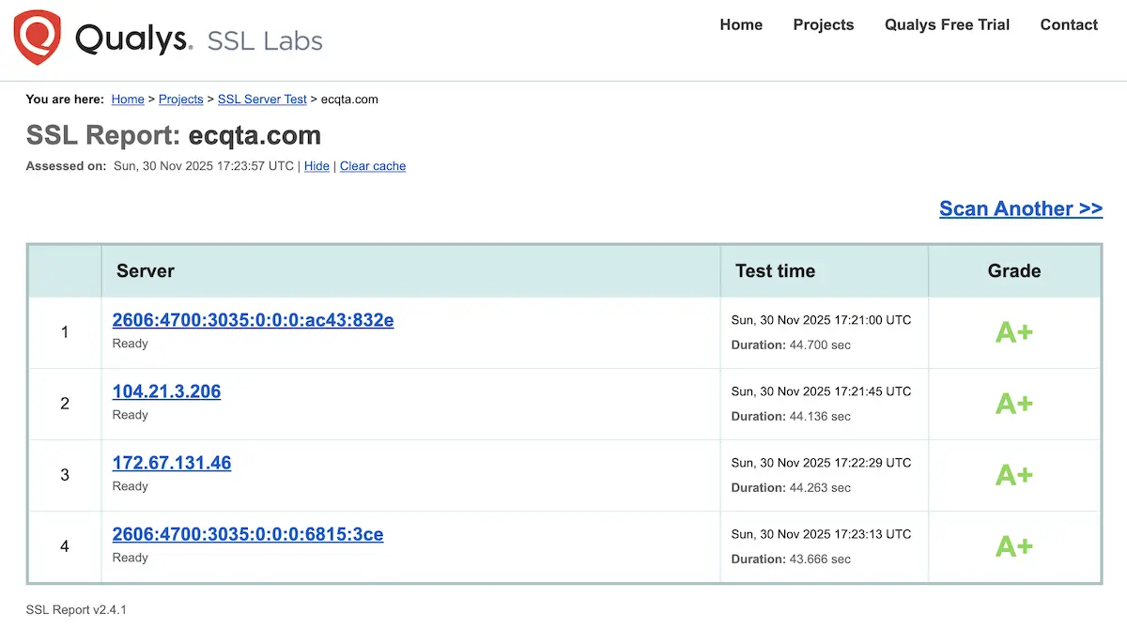Open the 172.67.131.46 server report
Image resolution: width=1127 pixels, height=628 pixels.
coord(172,463)
